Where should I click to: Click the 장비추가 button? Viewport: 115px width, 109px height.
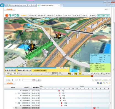click(x=97, y=80)
